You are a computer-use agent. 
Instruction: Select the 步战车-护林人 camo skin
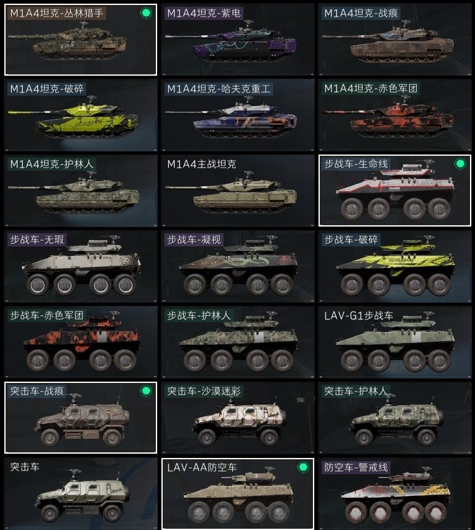tap(238, 342)
